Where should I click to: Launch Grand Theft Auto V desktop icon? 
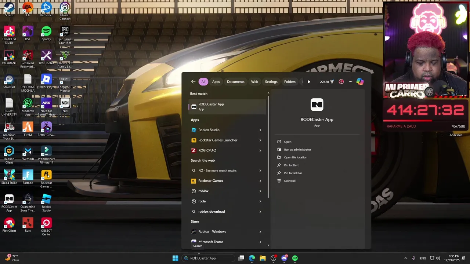tap(65, 59)
